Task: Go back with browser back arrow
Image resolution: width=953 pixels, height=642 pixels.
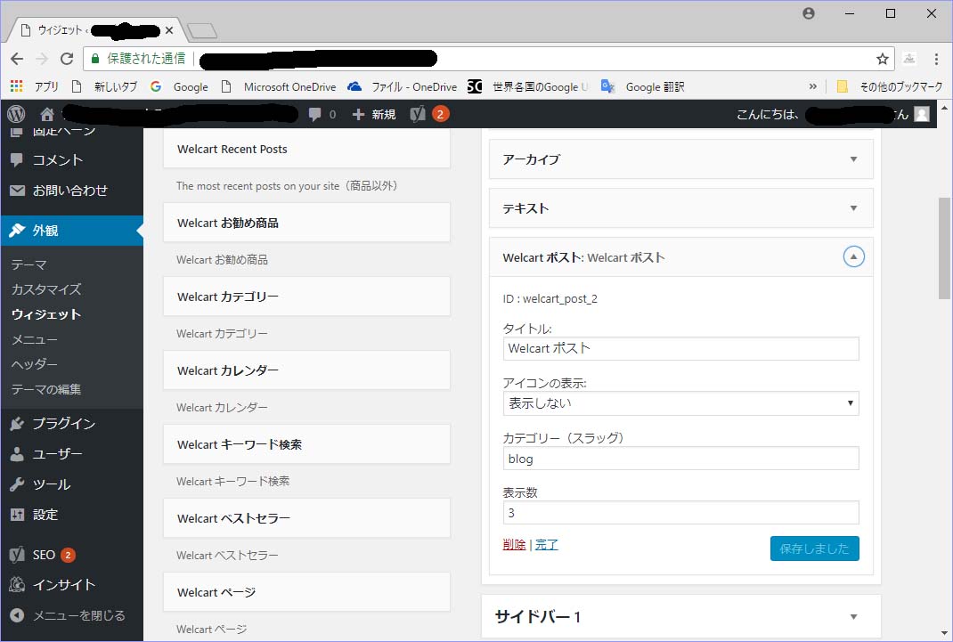Action: point(17,58)
